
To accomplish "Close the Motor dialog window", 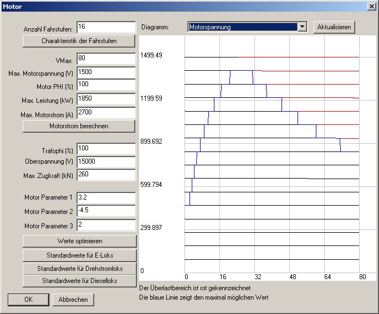I will 371,7.
